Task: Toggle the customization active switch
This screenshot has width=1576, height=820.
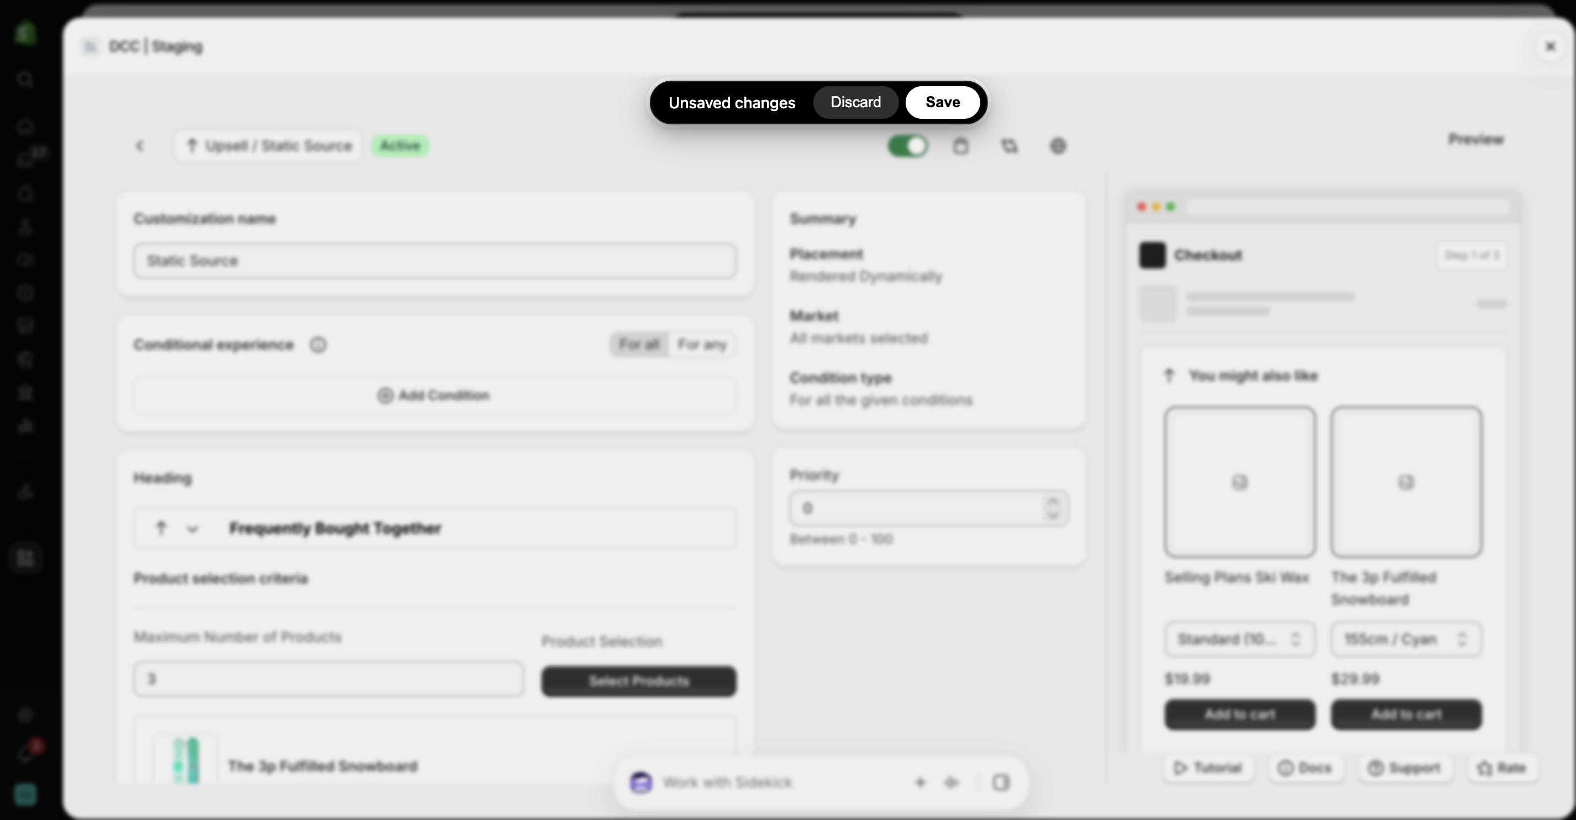Action: pos(908,146)
